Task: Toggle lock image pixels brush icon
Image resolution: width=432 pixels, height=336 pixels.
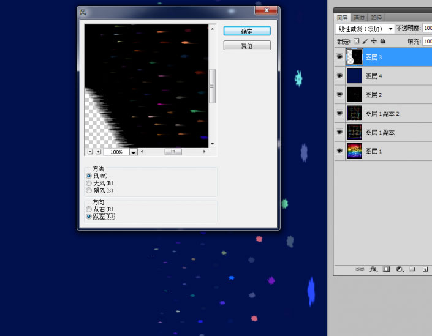Action: [365, 41]
